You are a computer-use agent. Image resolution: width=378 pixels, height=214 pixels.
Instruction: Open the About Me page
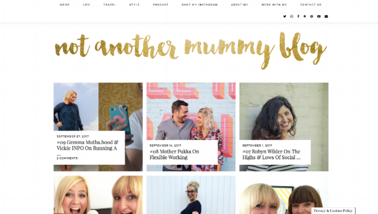[239, 5]
